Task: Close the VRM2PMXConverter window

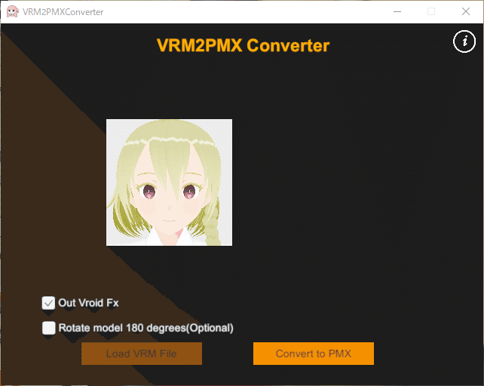Action: click(466, 12)
